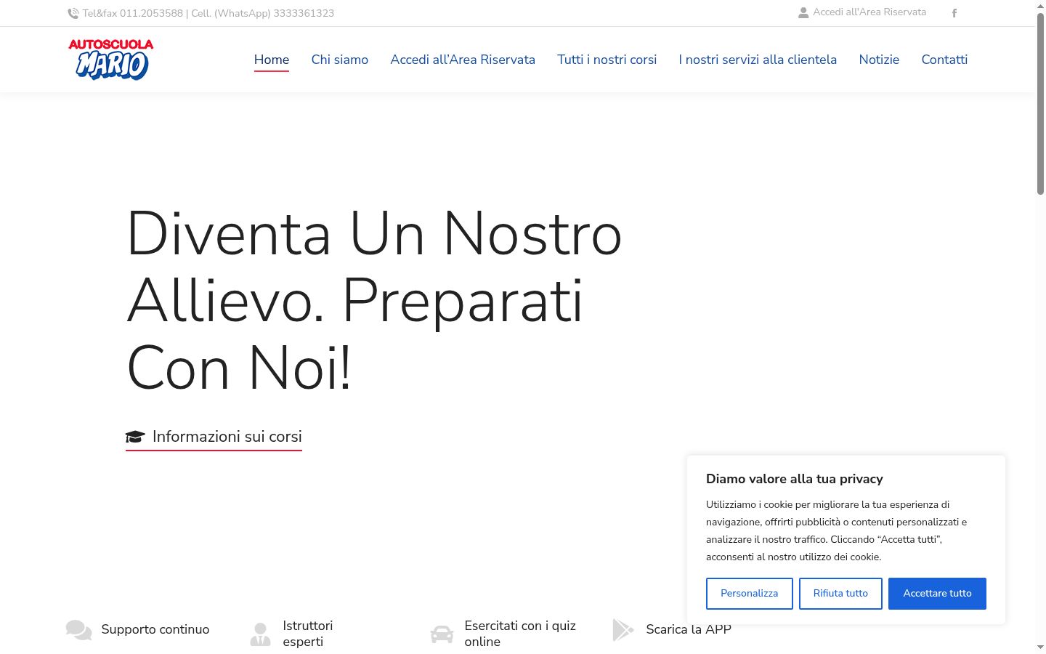The image size is (1046, 654).
Task: Click the Personalizza cookie button
Action: click(x=750, y=594)
